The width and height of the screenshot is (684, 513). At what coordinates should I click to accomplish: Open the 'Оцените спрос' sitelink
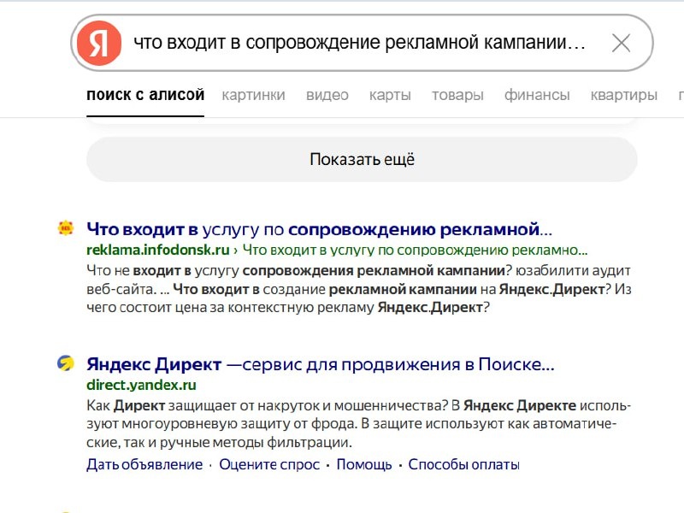click(269, 464)
